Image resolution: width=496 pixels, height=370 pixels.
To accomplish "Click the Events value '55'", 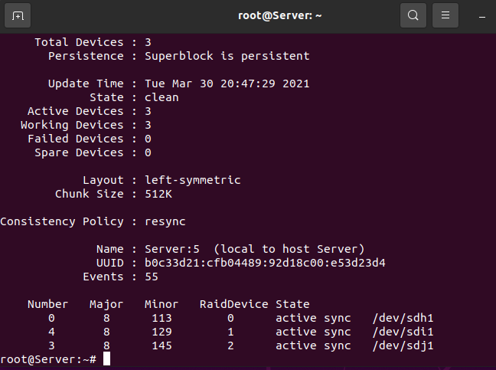I will tap(152, 277).
